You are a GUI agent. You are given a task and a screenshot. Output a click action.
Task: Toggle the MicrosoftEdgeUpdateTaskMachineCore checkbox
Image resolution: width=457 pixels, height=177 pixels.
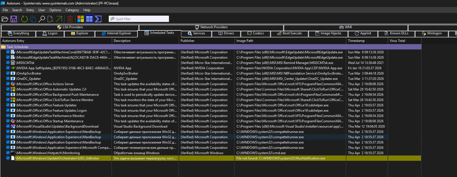(x=8, y=52)
